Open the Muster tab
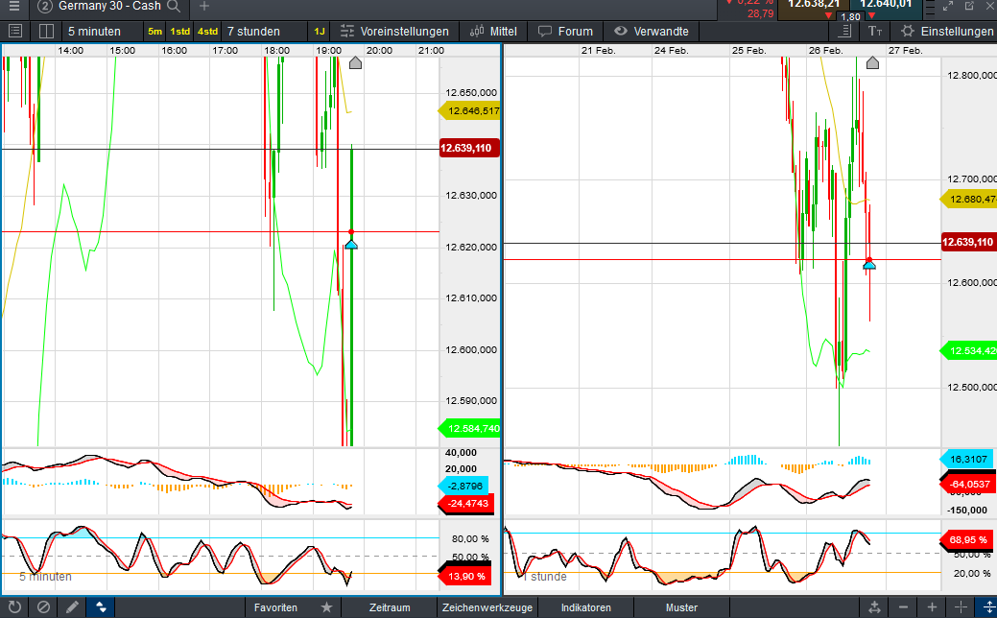The height and width of the screenshot is (618, 997). [681, 607]
